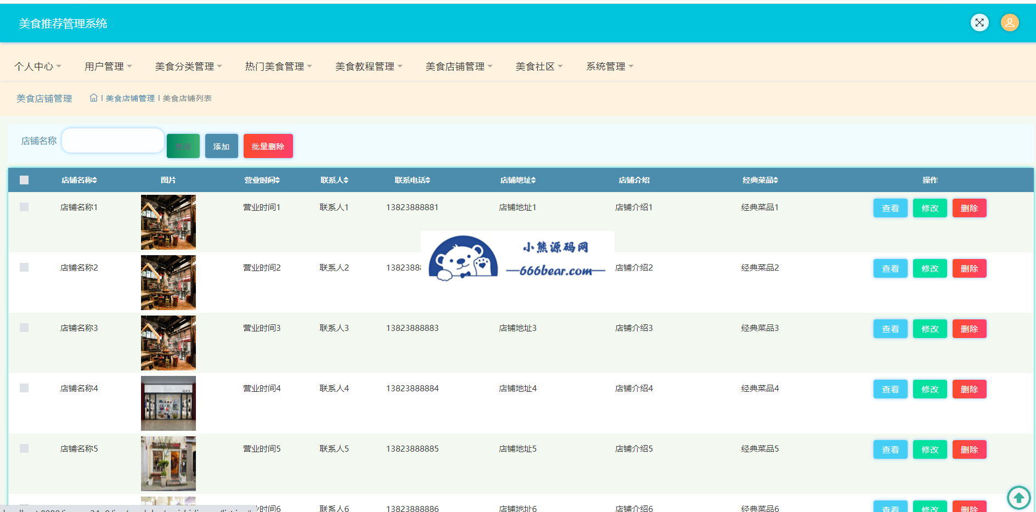Check the box for 店铺名称4

tap(24, 388)
